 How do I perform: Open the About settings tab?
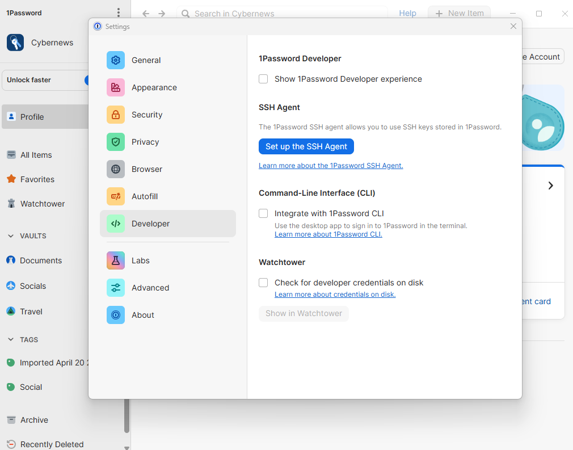(x=168, y=315)
